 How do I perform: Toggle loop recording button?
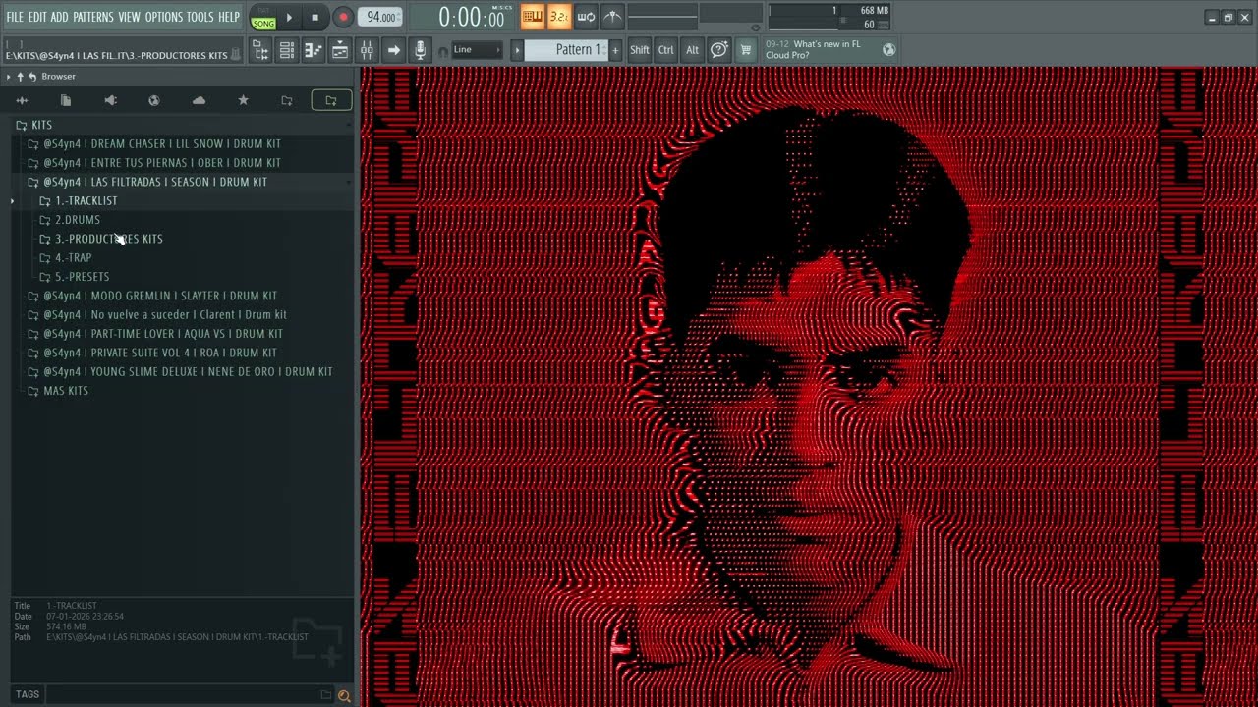(586, 17)
